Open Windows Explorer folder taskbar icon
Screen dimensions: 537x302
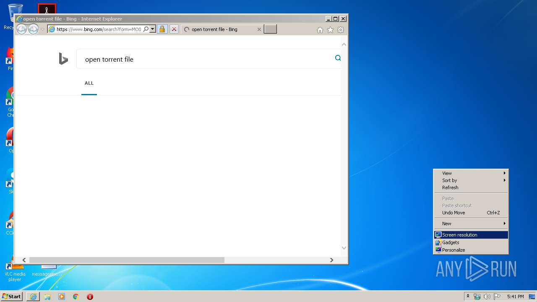47,297
